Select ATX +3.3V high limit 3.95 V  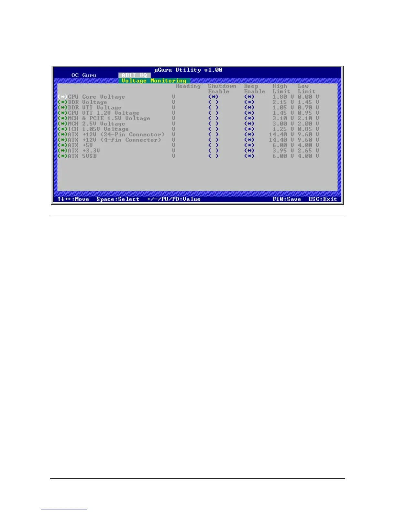click(x=283, y=151)
